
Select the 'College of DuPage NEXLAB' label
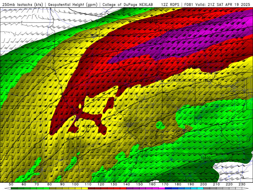tap(128, 5)
